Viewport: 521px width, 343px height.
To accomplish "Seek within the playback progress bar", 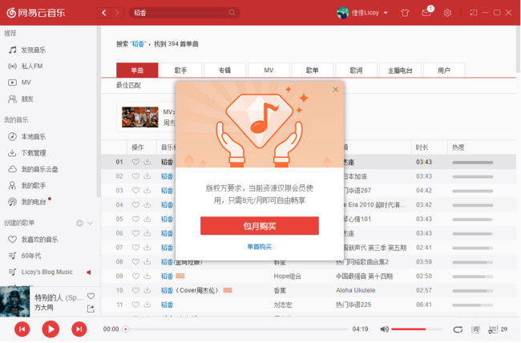I will pyautogui.click(x=236, y=329).
